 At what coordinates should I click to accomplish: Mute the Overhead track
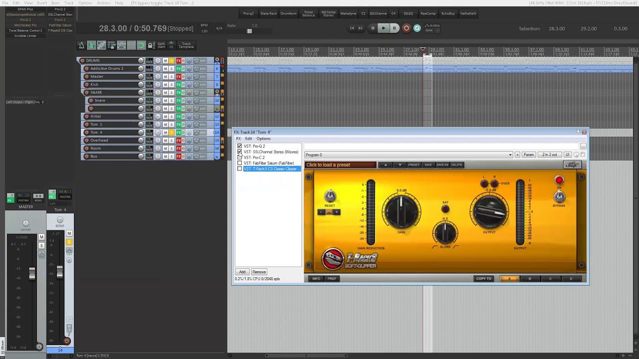pyautogui.click(x=165, y=140)
